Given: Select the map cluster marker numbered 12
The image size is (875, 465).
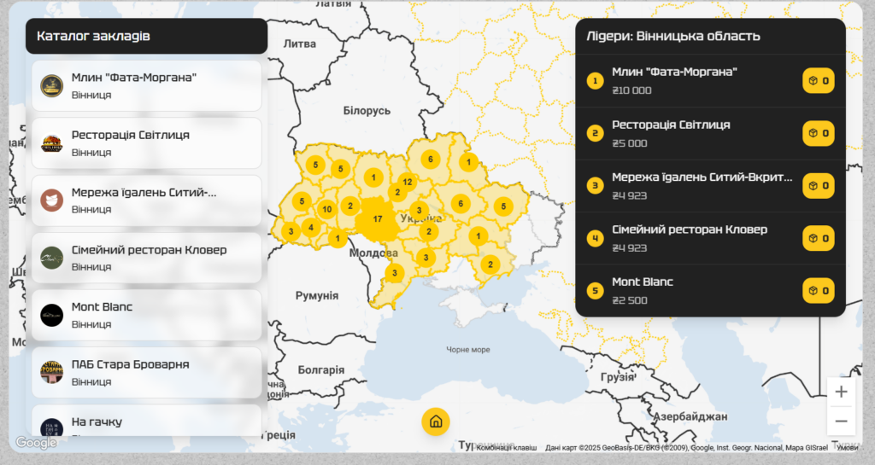Looking at the screenshot, I should tap(408, 182).
